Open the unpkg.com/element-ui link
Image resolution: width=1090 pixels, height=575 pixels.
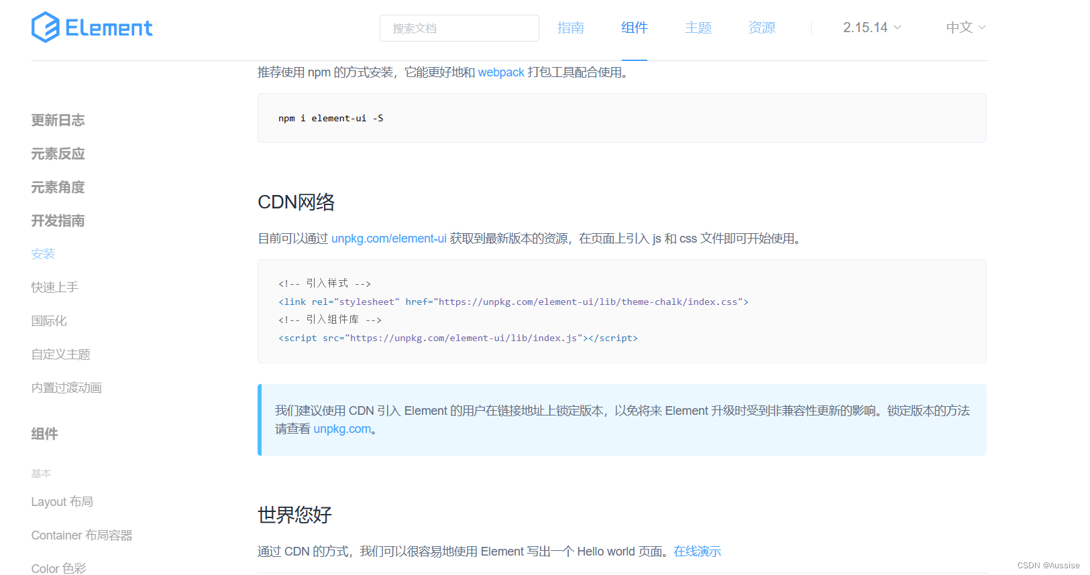pos(389,239)
